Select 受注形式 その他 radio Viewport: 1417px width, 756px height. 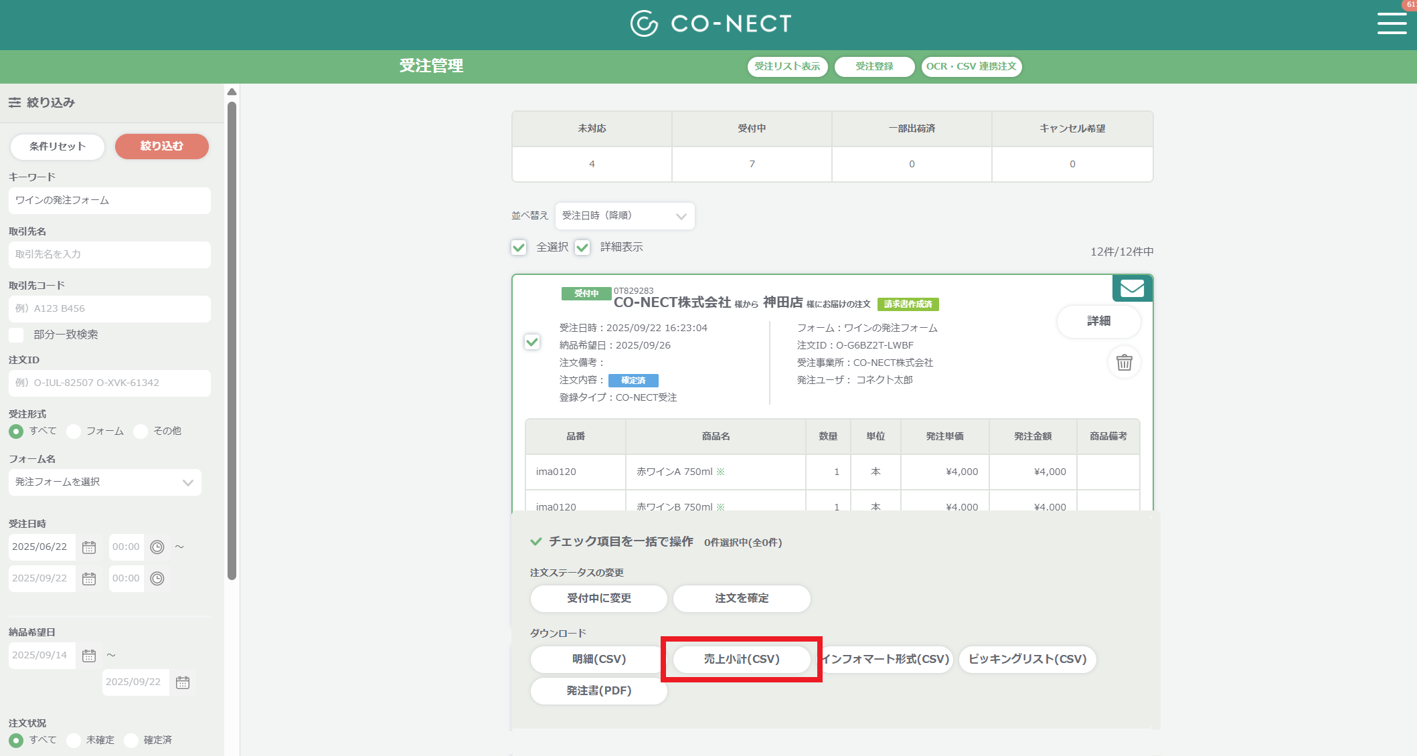(x=141, y=432)
